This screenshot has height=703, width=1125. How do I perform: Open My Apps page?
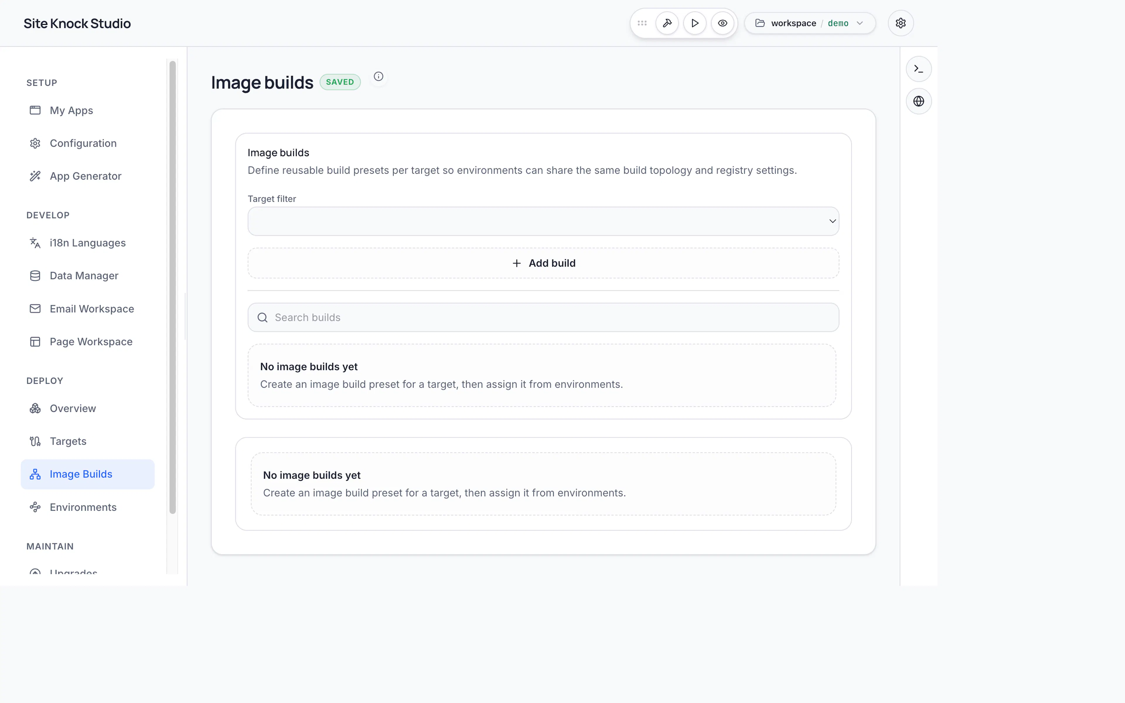pos(87,110)
